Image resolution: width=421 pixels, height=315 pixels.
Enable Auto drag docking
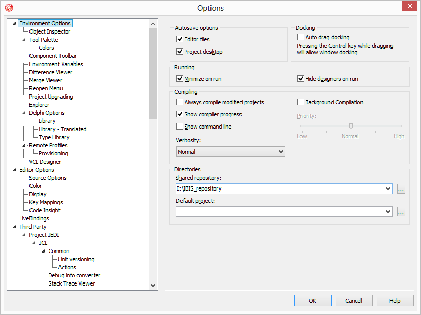301,37
